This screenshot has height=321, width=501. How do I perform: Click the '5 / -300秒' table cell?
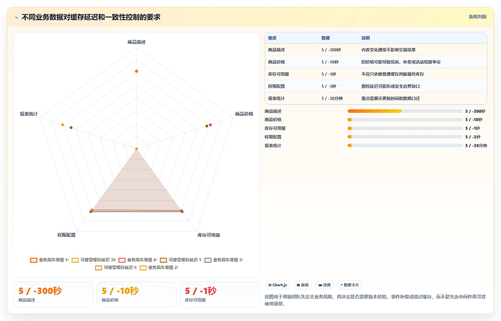pos(331,50)
